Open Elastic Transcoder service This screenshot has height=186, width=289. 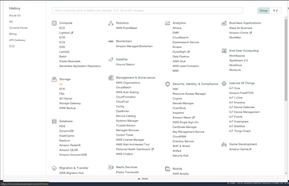(x=127, y=172)
